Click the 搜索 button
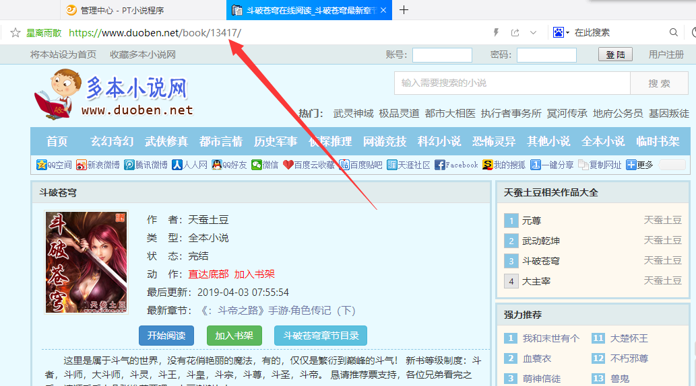The height and width of the screenshot is (386, 696). (659, 83)
